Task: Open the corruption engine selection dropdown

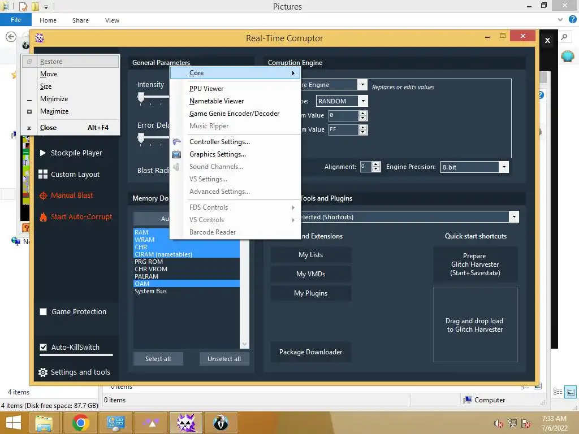Action: click(362, 85)
